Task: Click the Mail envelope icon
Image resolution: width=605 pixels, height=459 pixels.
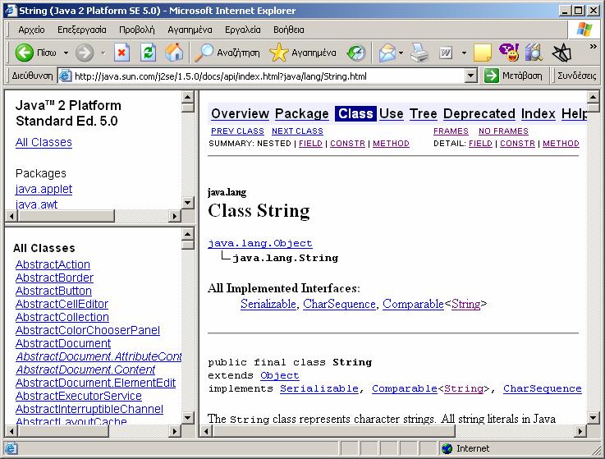Action: [x=387, y=53]
